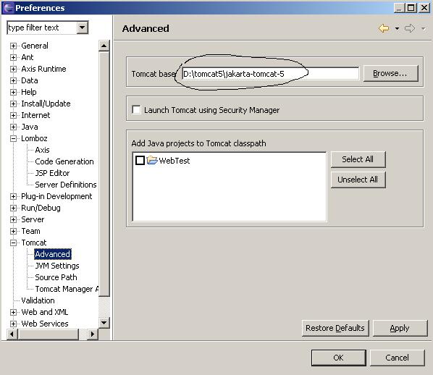Image resolution: width=433 pixels, height=375 pixels.
Task: Select the JVM Settings item
Action: [57, 266]
